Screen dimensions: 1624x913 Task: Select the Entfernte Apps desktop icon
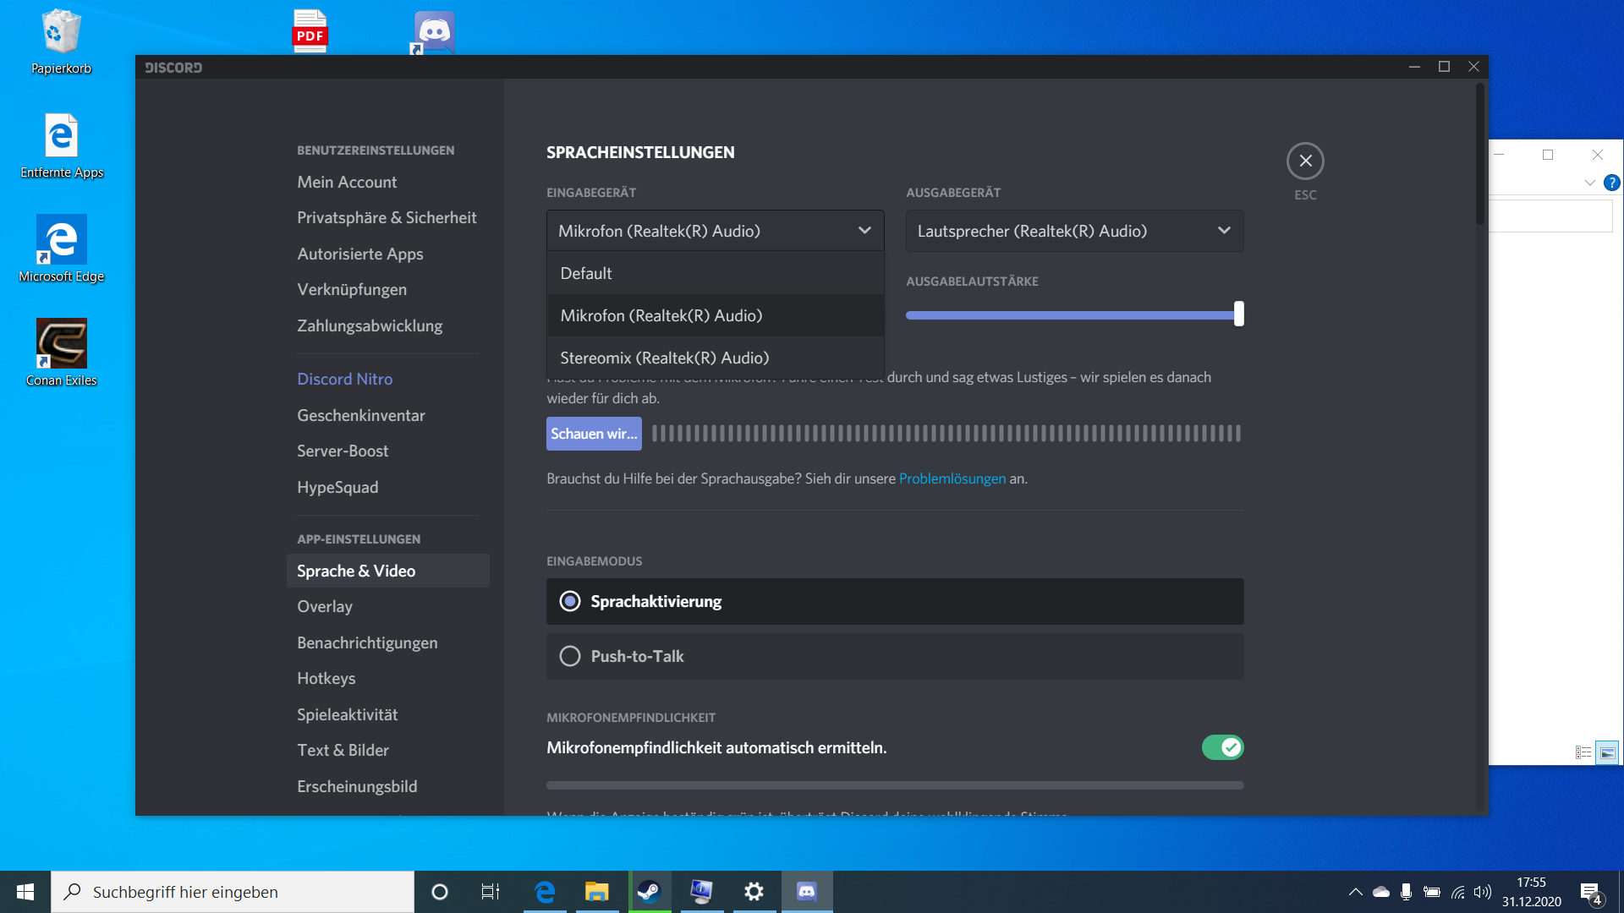pos(61,146)
